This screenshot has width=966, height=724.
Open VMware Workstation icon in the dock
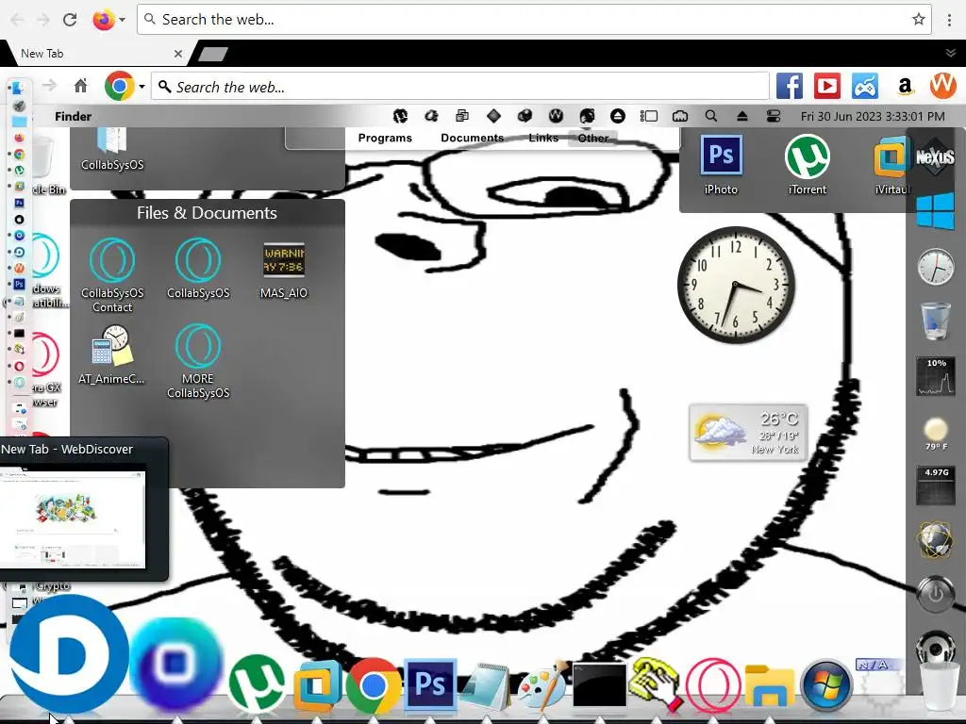coord(317,684)
